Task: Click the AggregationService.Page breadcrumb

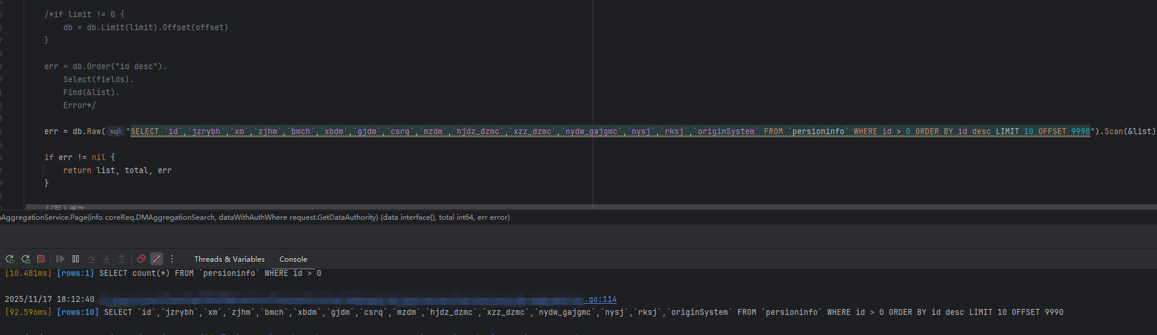Action: [x=254, y=217]
